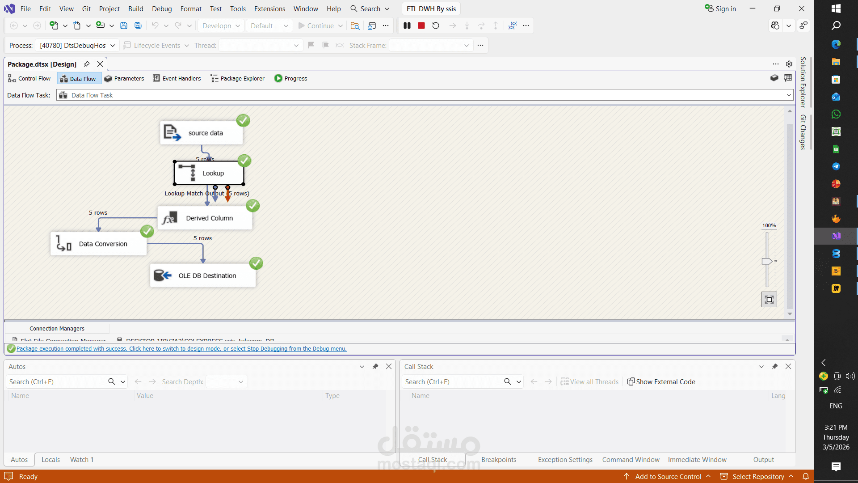Click the zoom-to-fit button below the slider

pyautogui.click(x=769, y=300)
